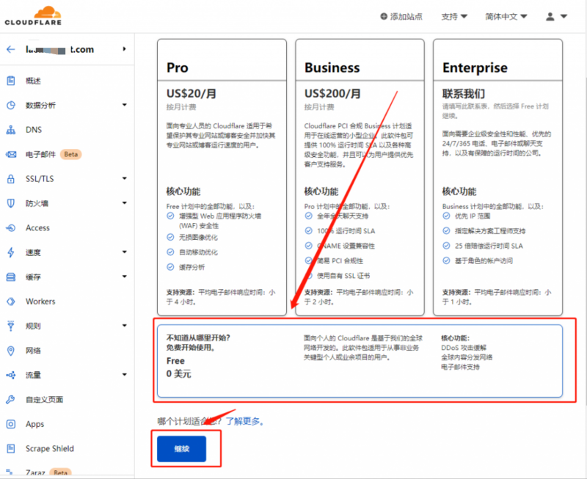Select the 电子邮件 Beta sidebar icon
The width and height of the screenshot is (587, 479).
(x=40, y=154)
